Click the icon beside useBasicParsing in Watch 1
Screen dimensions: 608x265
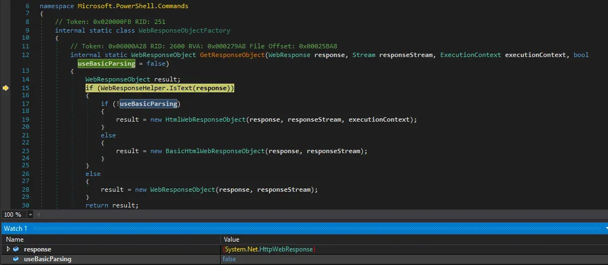point(16,259)
